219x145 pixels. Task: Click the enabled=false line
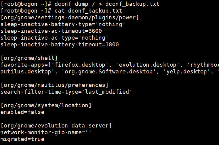pyautogui.click(x=22, y=112)
